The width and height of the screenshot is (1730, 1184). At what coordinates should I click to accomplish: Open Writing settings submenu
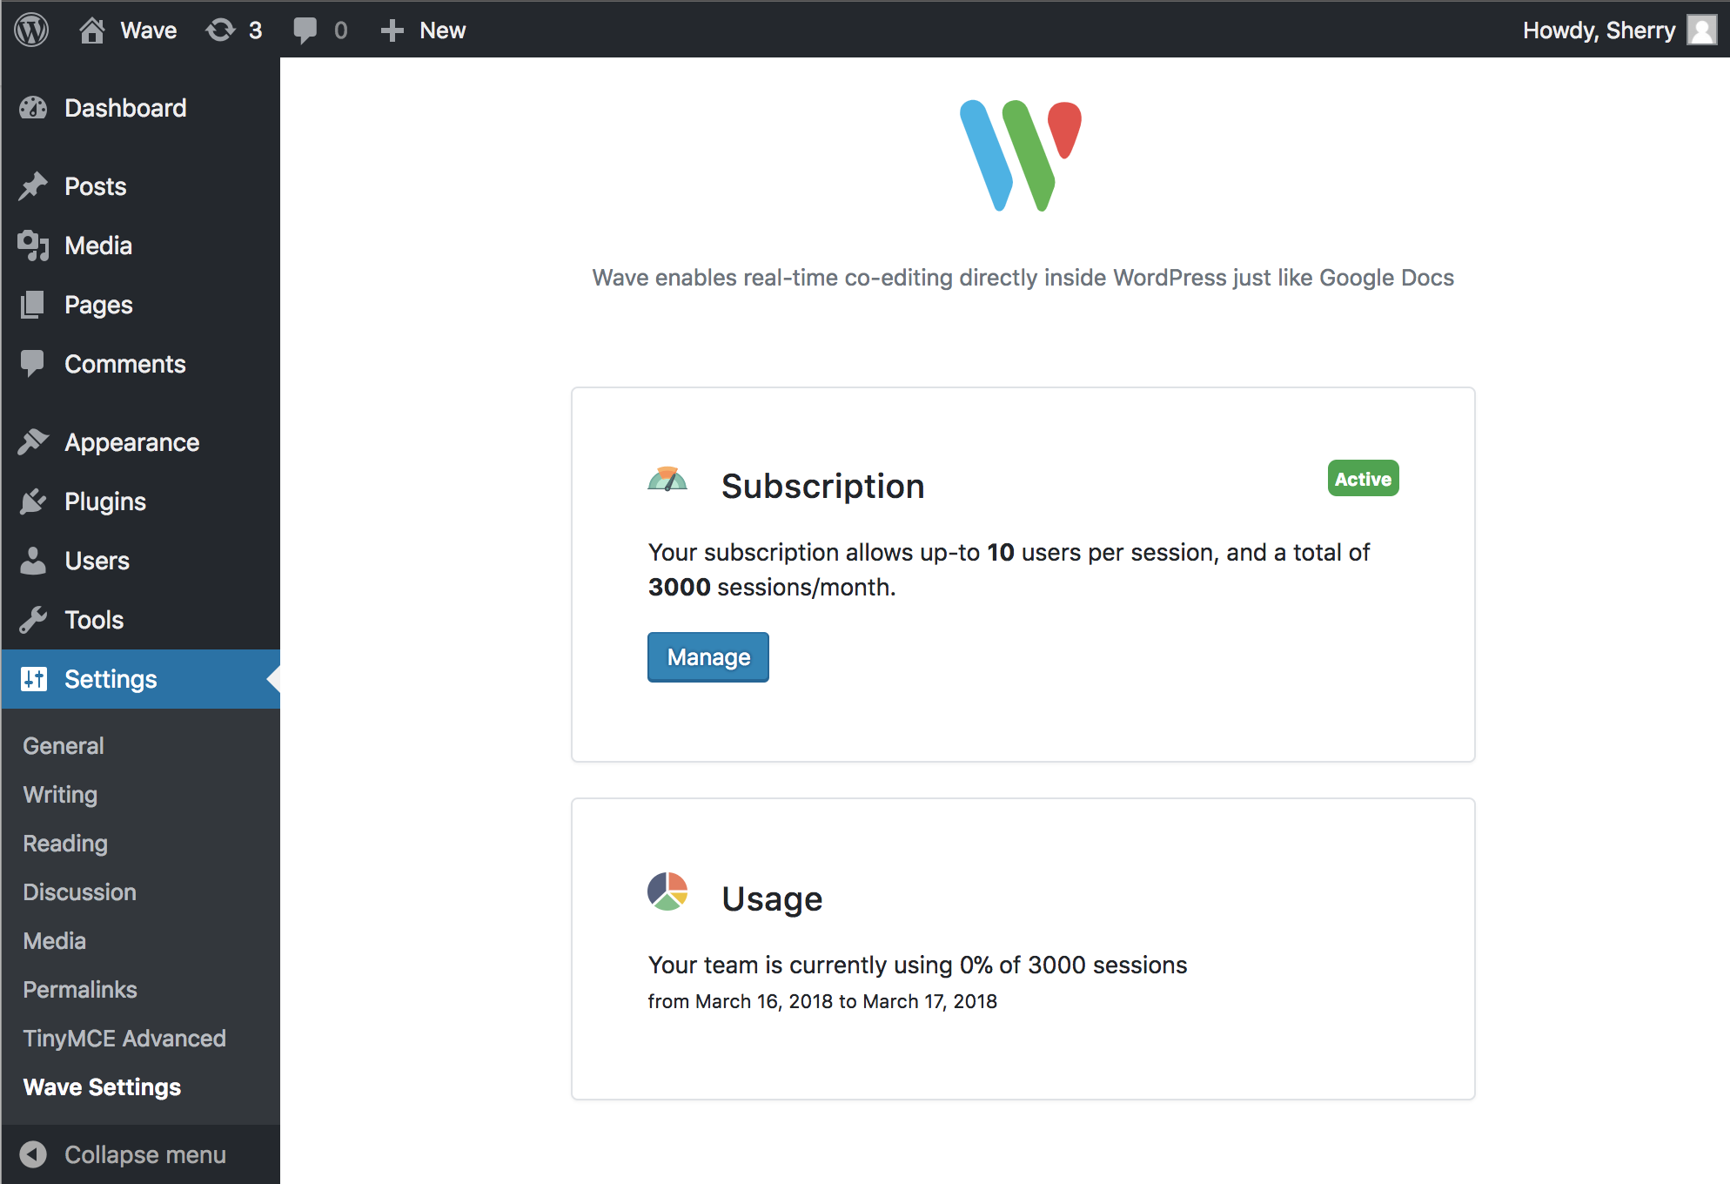60,795
